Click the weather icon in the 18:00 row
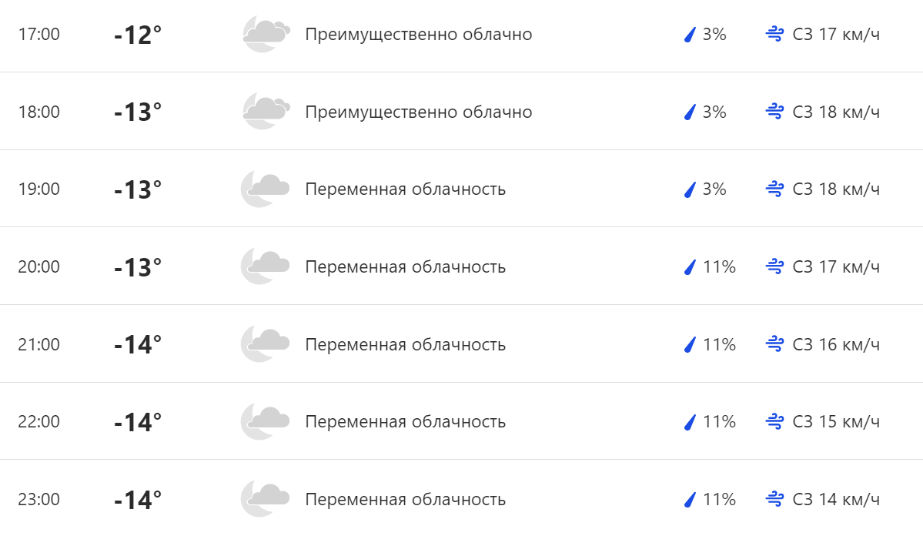This screenshot has height=536, width=923. pyautogui.click(x=266, y=111)
